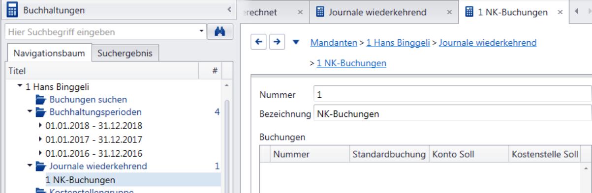The width and height of the screenshot is (592, 193).
Task: Select Buchhaltungsperioden in the tree
Action: tap(95, 112)
